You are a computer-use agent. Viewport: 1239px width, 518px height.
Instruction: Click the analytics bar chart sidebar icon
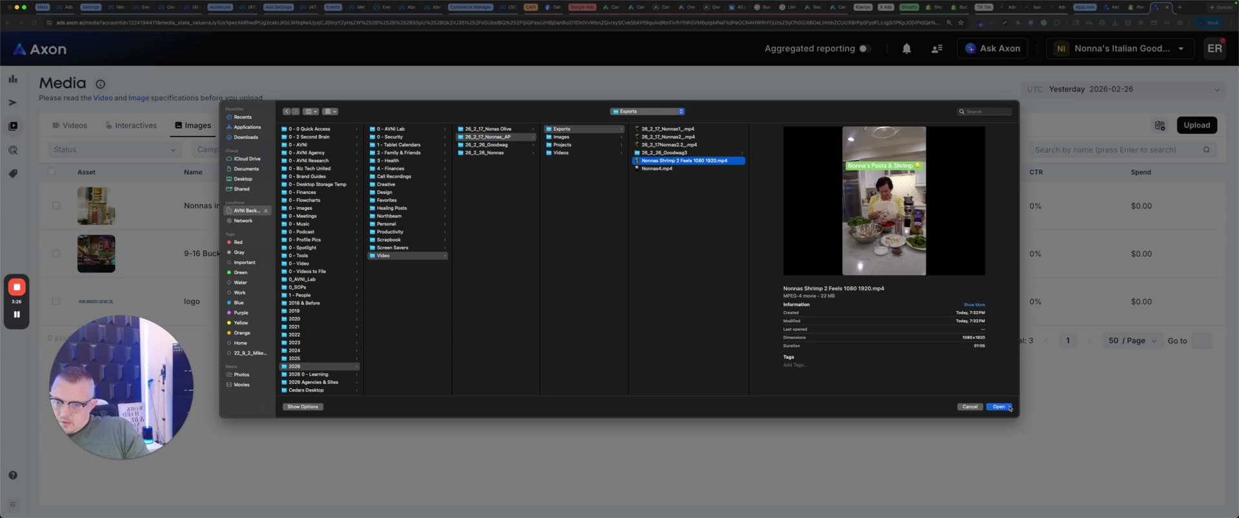pyautogui.click(x=13, y=79)
